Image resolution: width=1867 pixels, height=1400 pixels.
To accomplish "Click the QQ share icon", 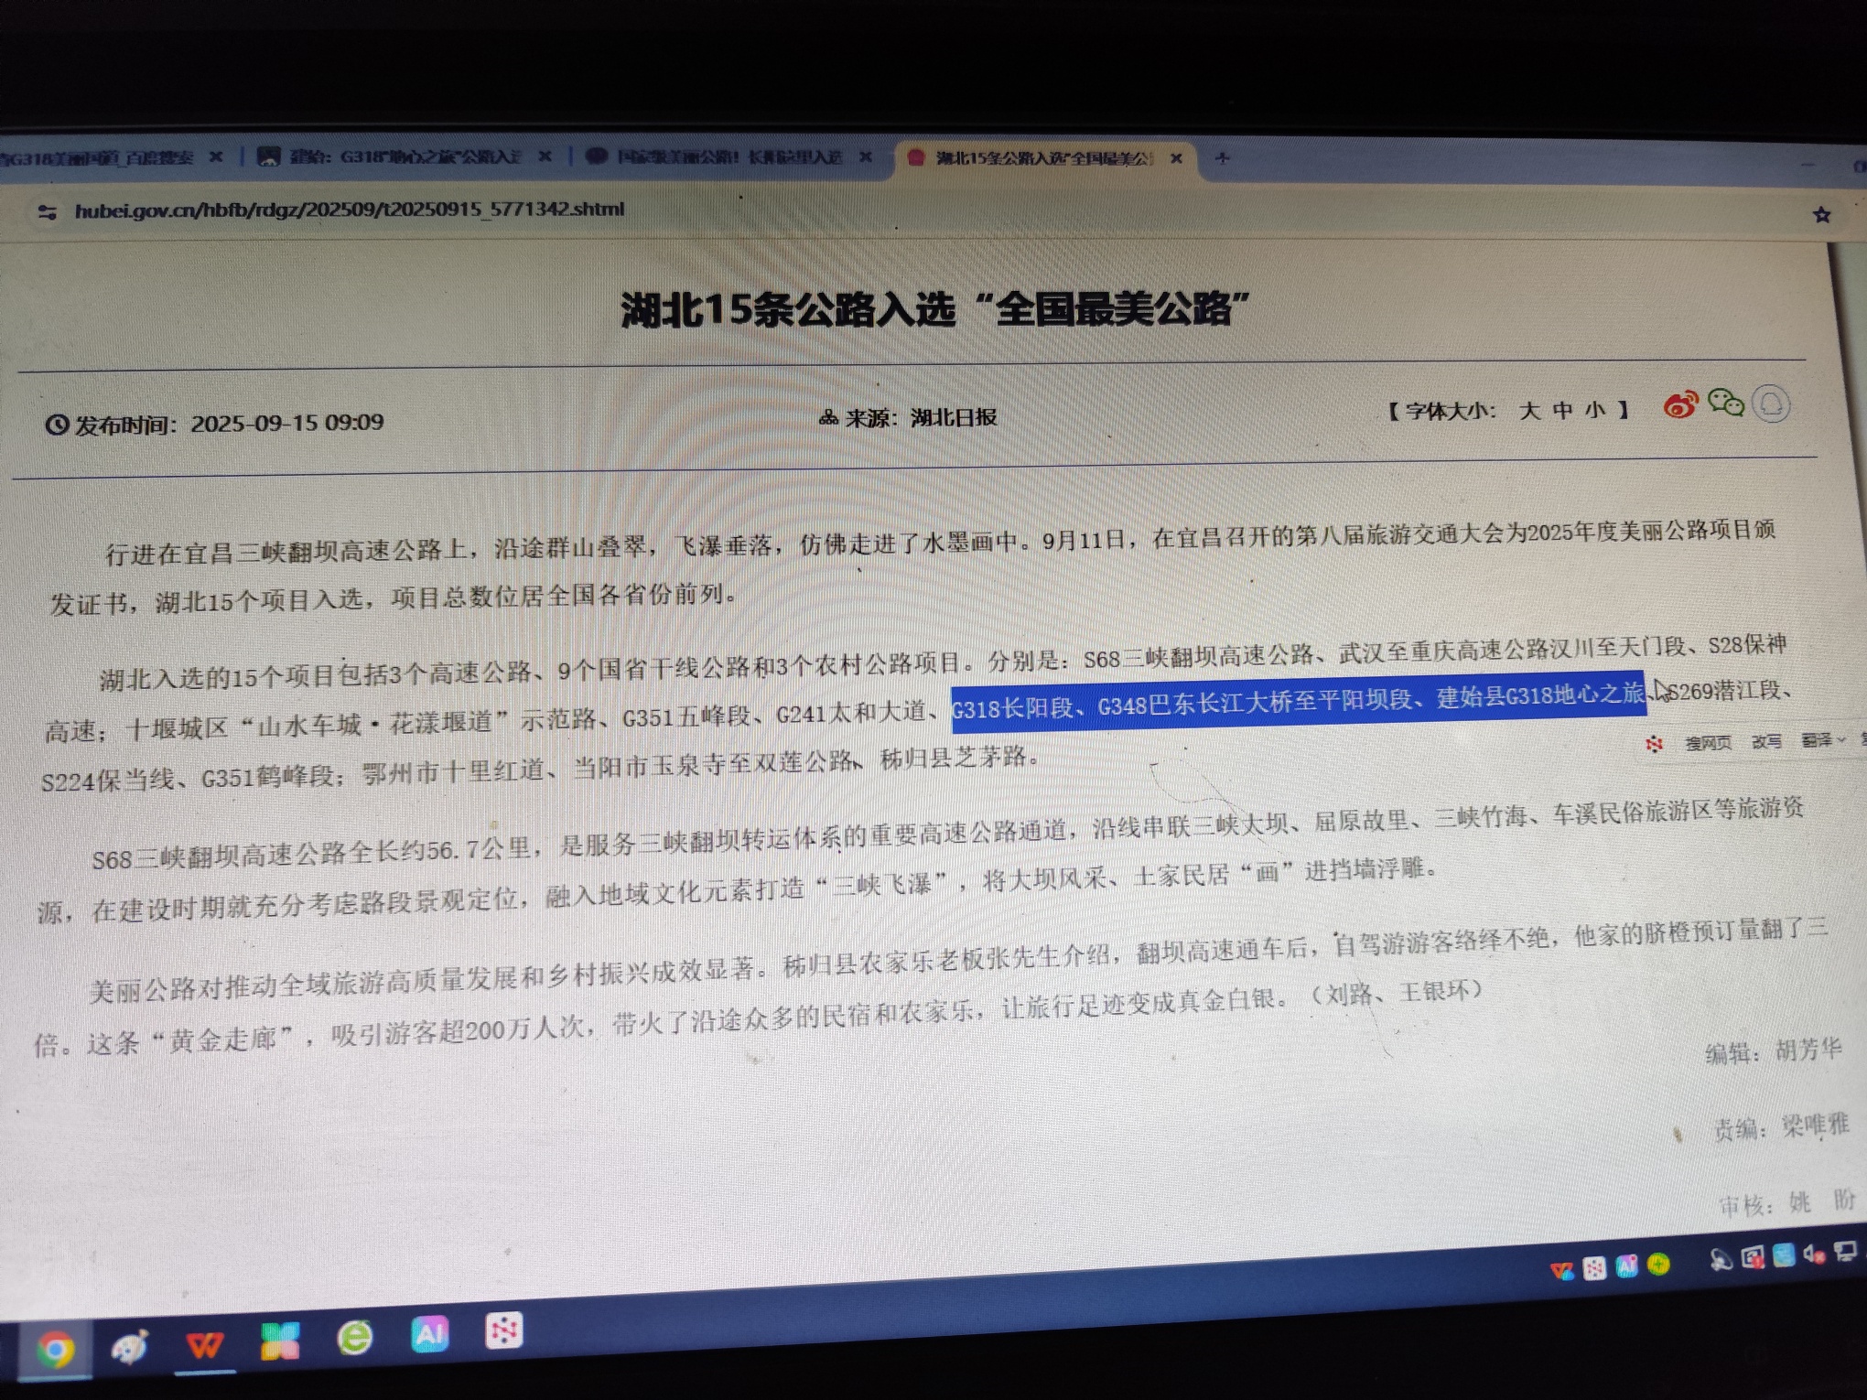I will click(x=1772, y=404).
